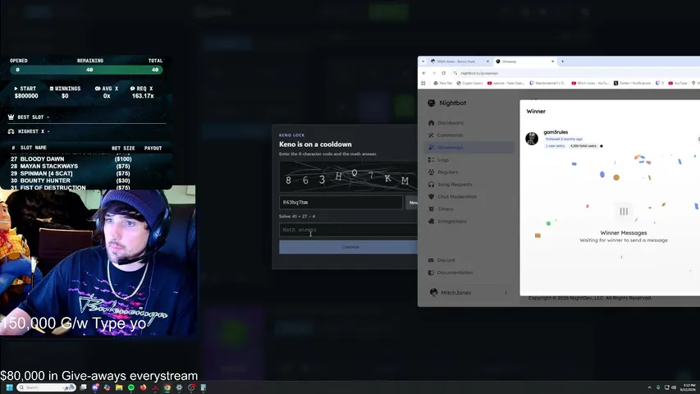Reload the nightbot.tv page
Screen dimensions: 700x394
click(x=444, y=73)
